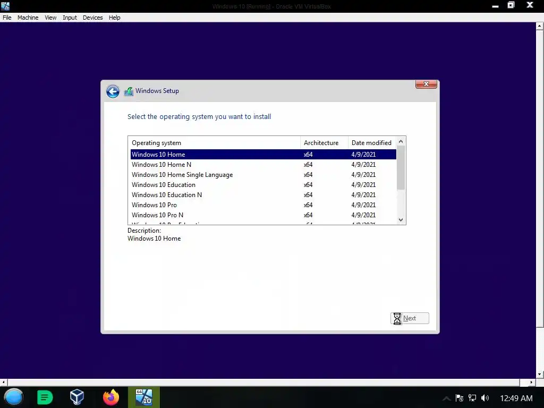Show hidden tray icons chevron
Screen dimensions: 544x408
(446, 398)
